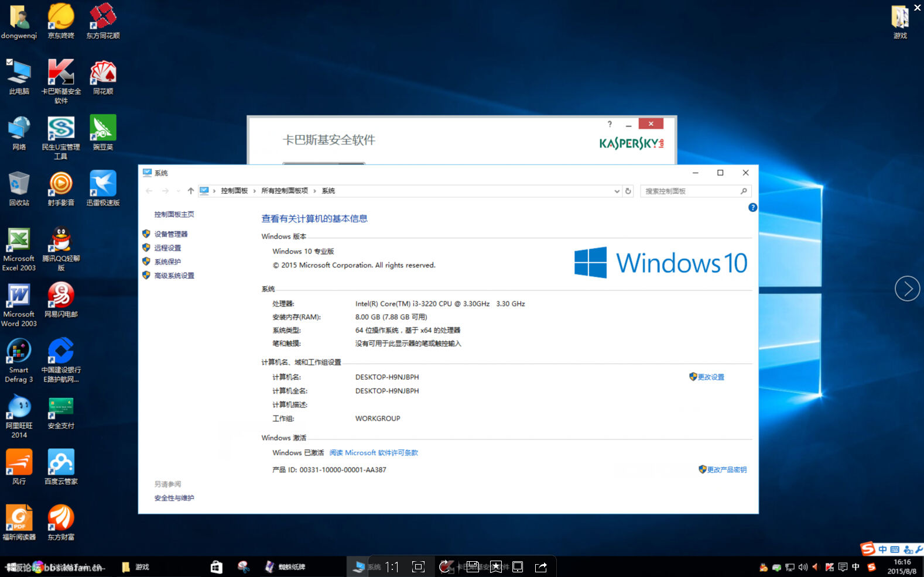The width and height of the screenshot is (924, 577).
Task: Click the network tray icon
Action: [x=790, y=567]
